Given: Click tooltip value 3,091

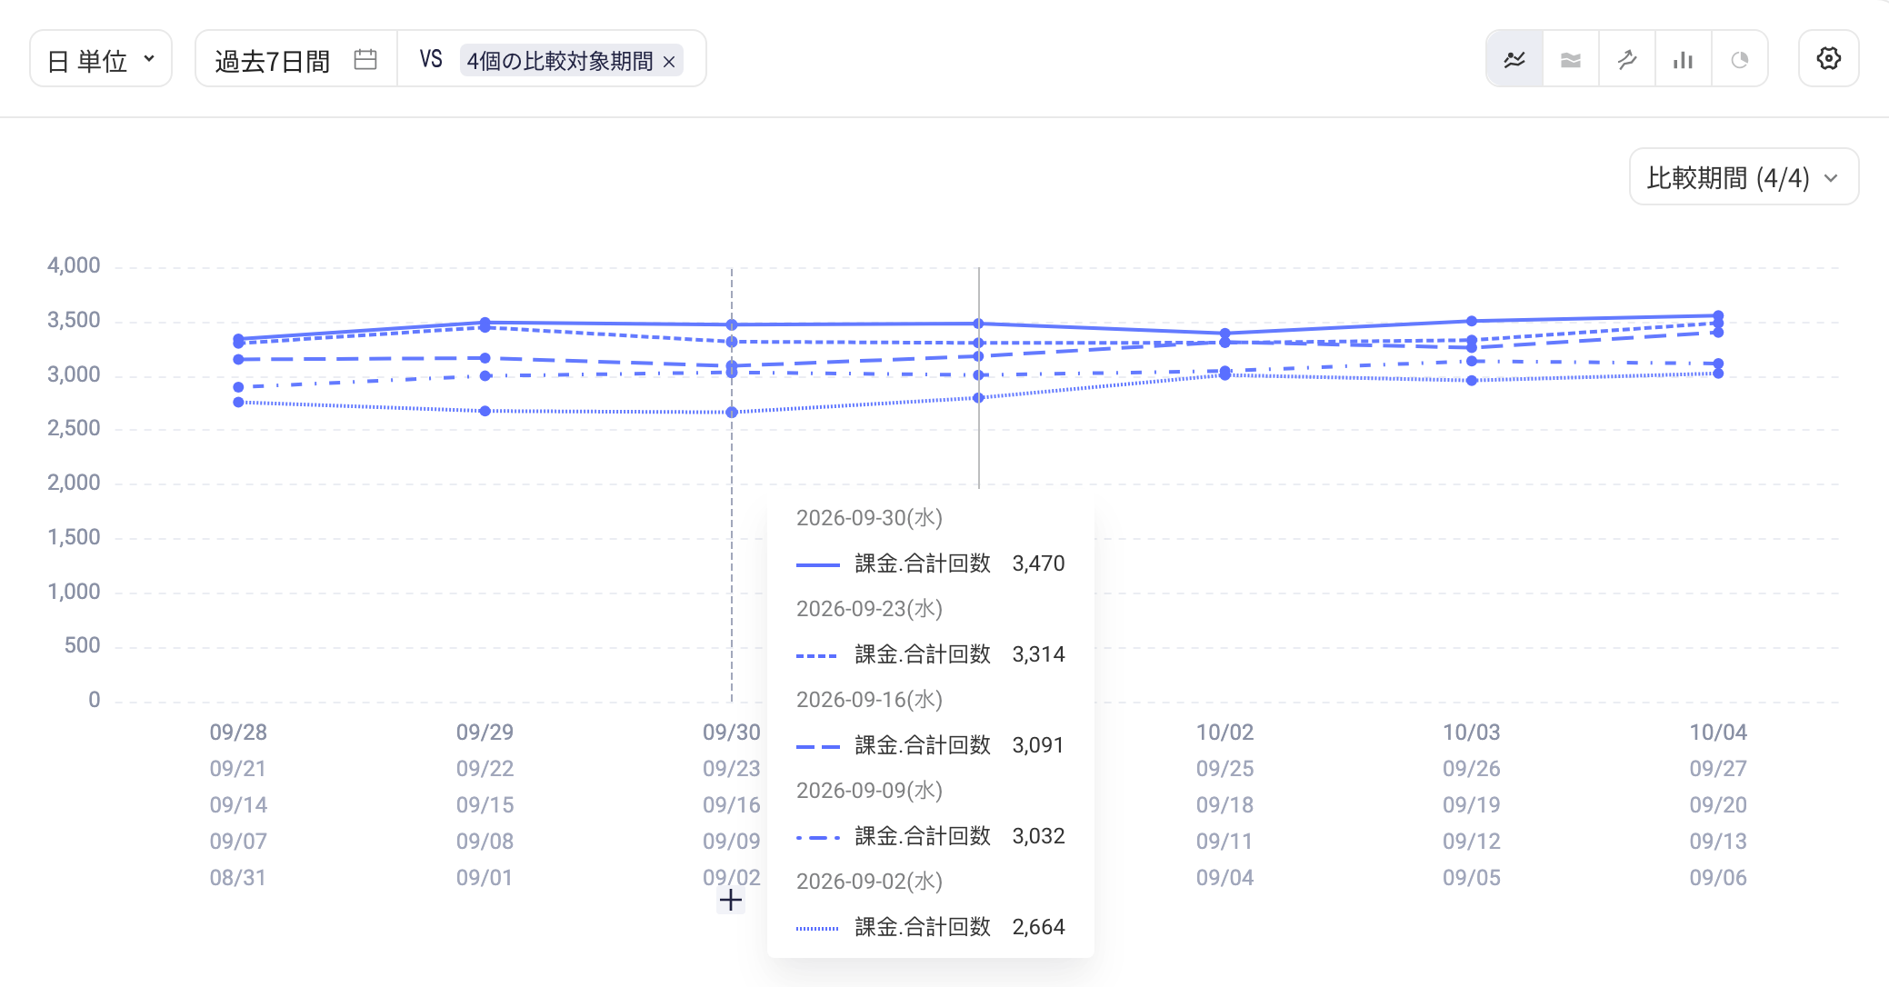Looking at the screenshot, I should [x=1038, y=745].
